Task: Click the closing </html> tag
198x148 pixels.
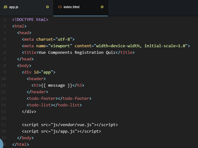Action: click(x=21, y=145)
